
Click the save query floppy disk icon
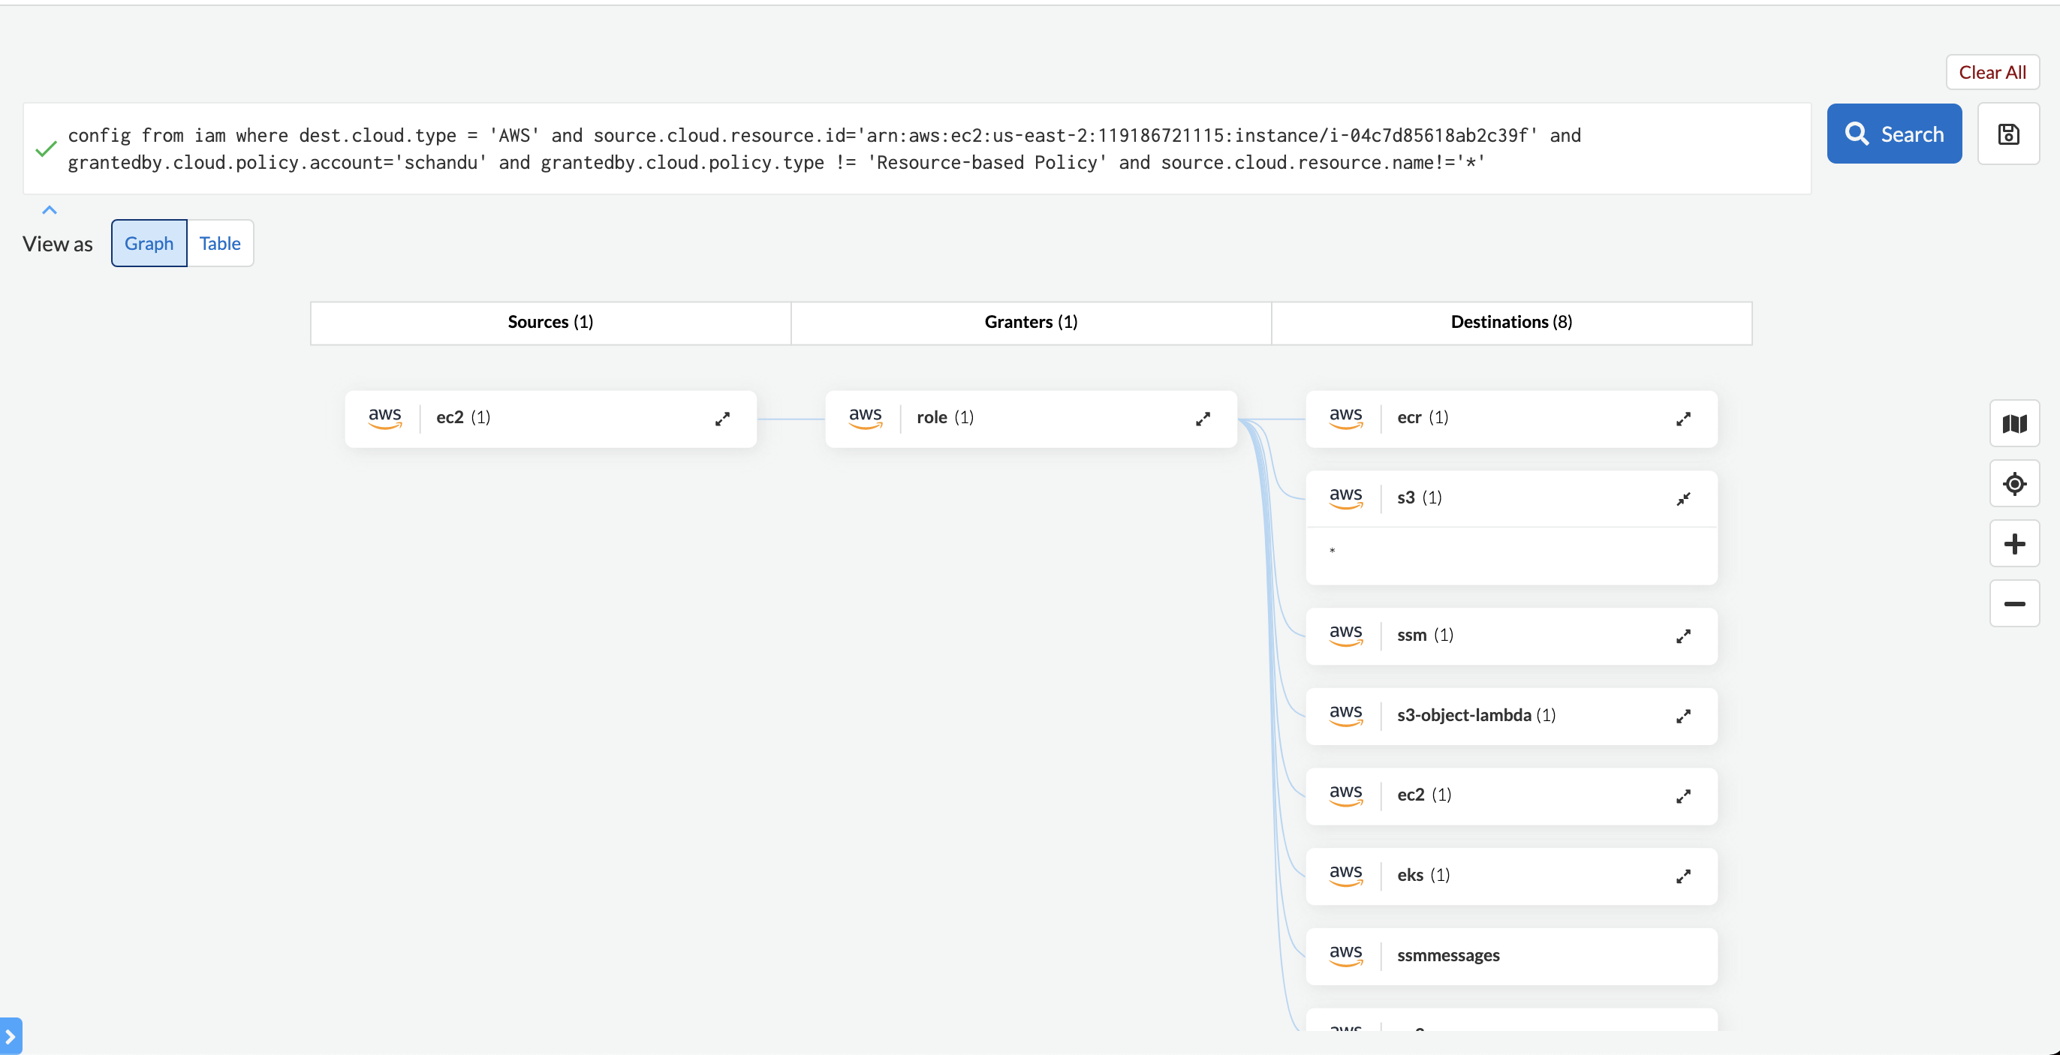(2008, 134)
